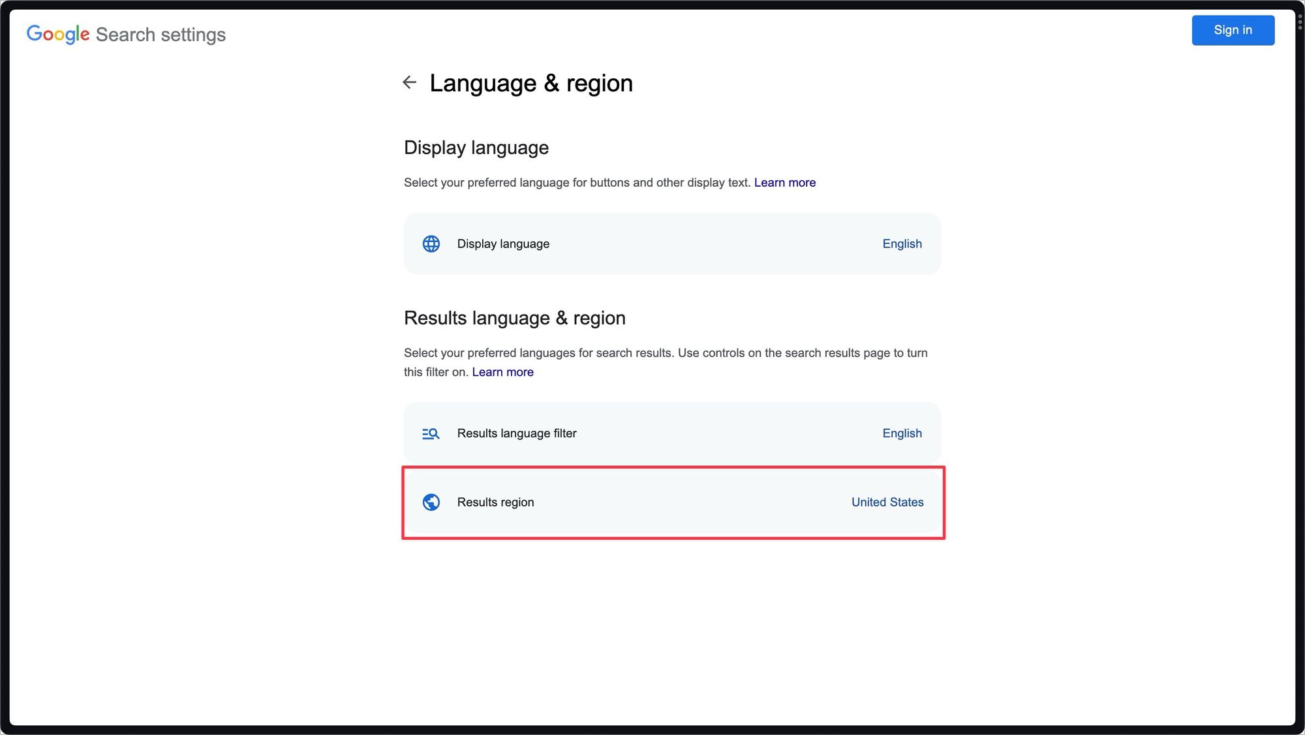The image size is (1305, 735).
Task: Open the Display language selector
Action: pos(672,243)
